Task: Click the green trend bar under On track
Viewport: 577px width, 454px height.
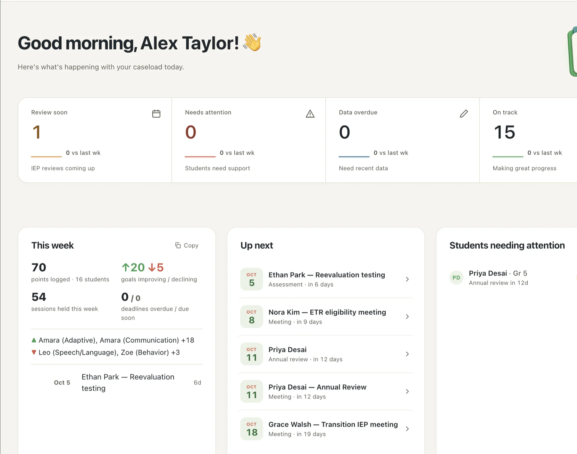Action: (508, 157)
